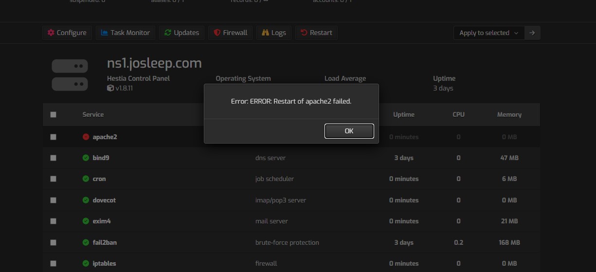596x272 pixels.
Task: Dismiss the apache2 error with OK
Action: click(x=349, y=131)
